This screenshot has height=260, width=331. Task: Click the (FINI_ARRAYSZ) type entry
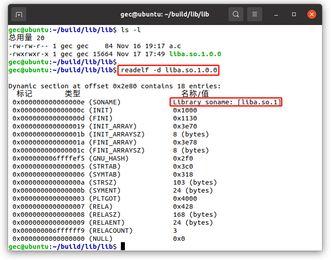[117, 150]
